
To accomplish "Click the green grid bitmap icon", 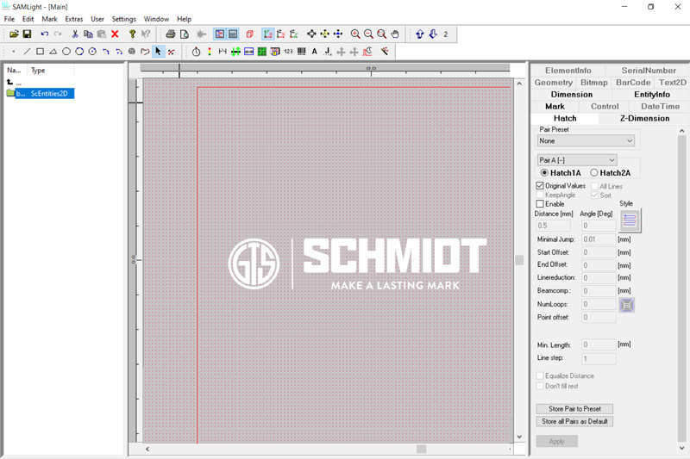I will [x=262, y=52].
